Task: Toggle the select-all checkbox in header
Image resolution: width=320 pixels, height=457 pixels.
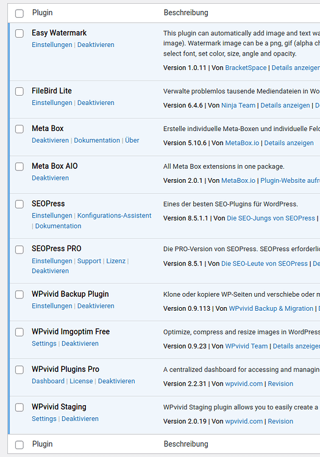Action: (20, 13)
